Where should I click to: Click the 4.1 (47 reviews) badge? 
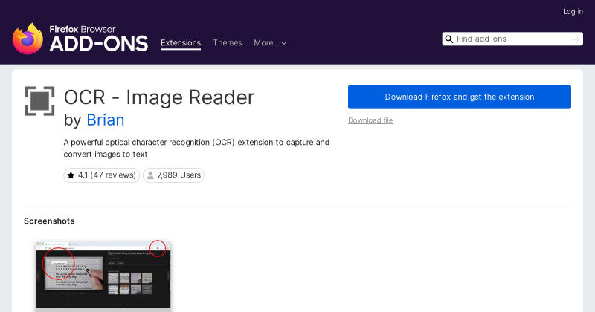[x=102, y=175]
